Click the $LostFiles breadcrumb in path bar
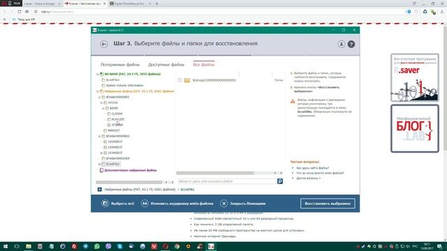 tap(187, 190)
